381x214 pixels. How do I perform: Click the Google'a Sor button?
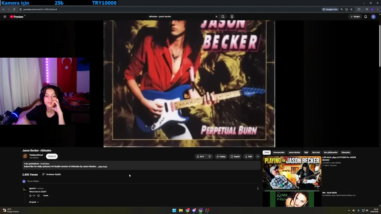(x=330, y=9)
